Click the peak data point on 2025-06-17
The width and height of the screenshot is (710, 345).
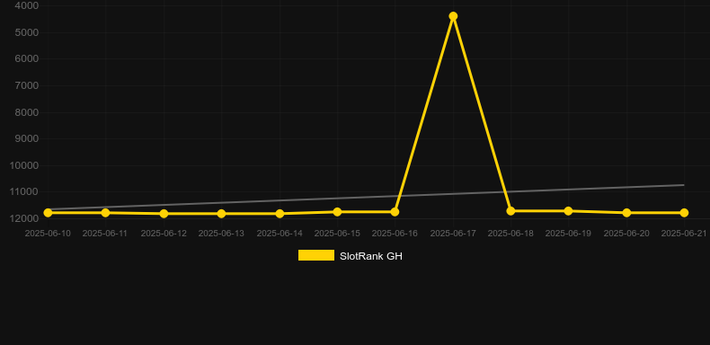tap(453, 16)
